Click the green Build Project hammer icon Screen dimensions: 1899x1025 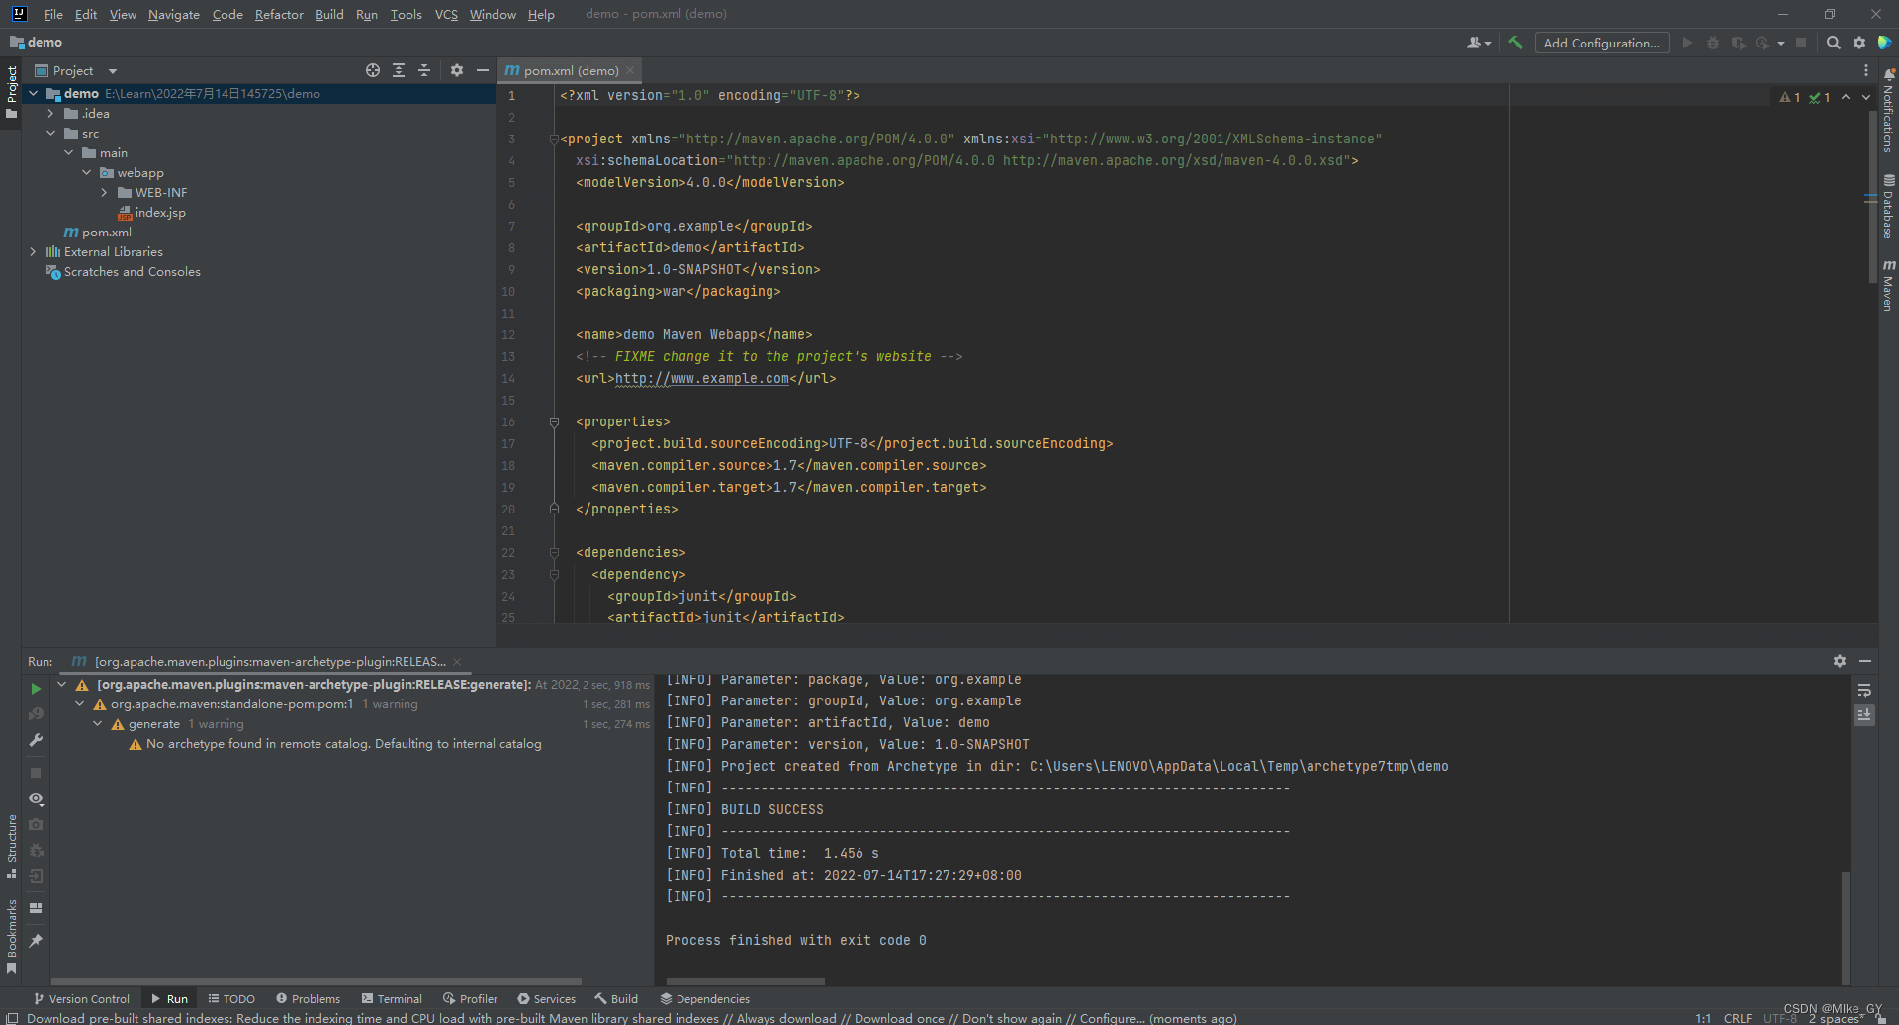tap(1515, 43)
